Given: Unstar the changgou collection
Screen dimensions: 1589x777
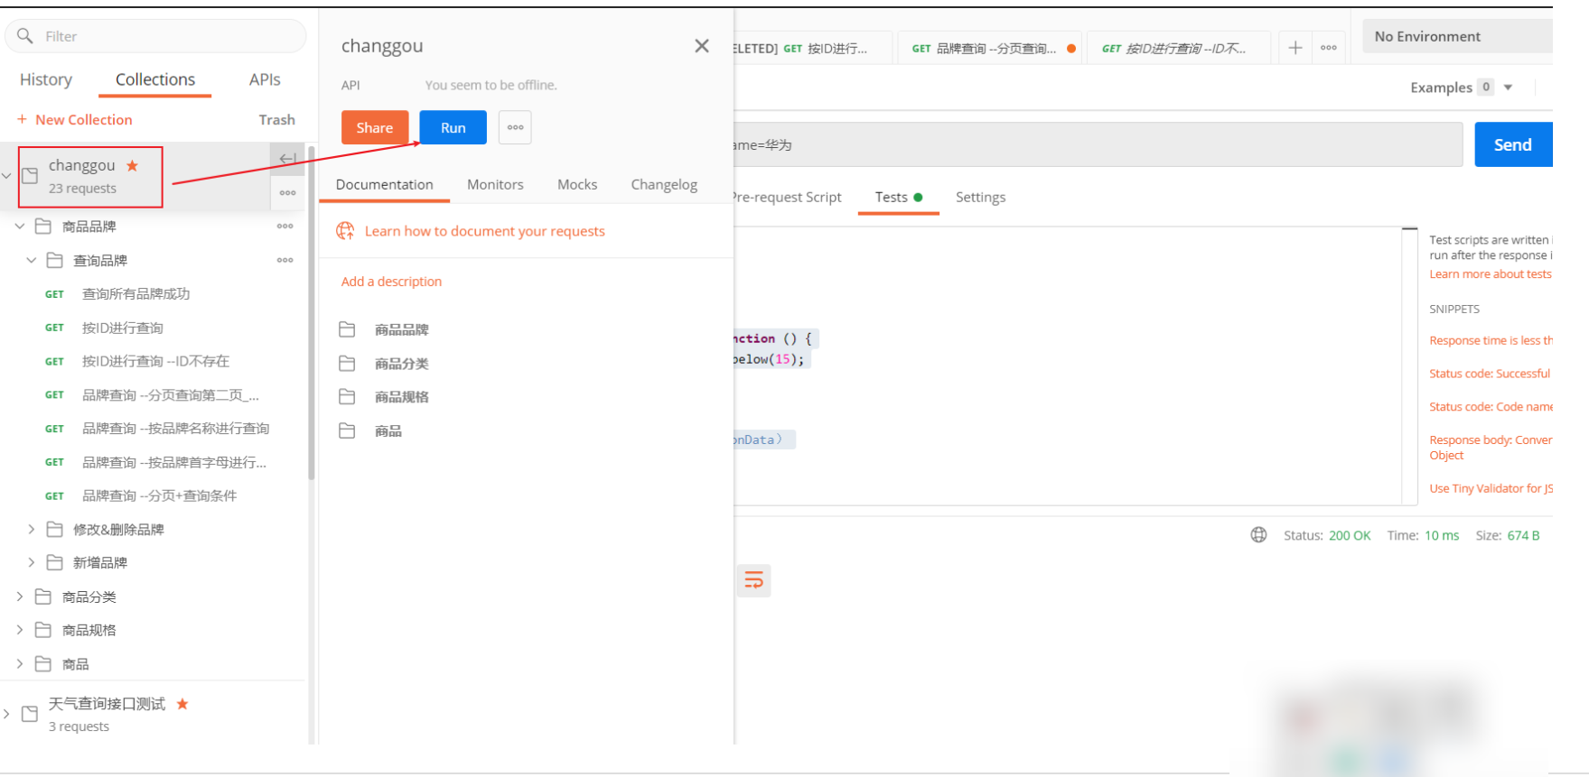Looking at the screenshot, I should click(x=133, y=165).
